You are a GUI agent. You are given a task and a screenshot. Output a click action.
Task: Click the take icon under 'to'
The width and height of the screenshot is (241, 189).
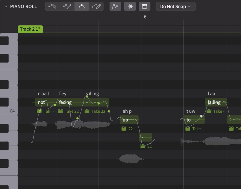tap(188, 129)
